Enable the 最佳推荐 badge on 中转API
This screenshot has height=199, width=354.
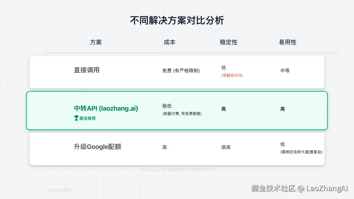pos(85,118)
